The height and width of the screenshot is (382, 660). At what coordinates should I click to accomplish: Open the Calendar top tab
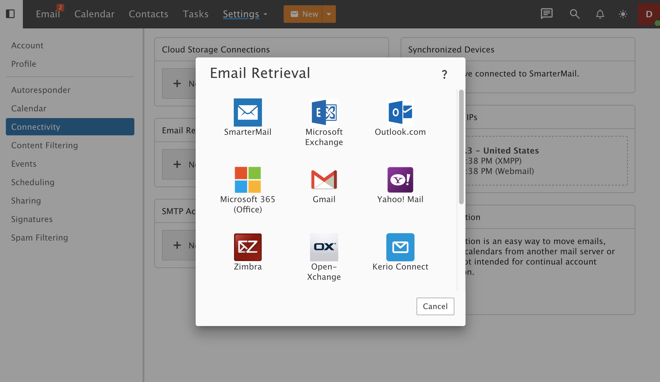pos(94,14)
